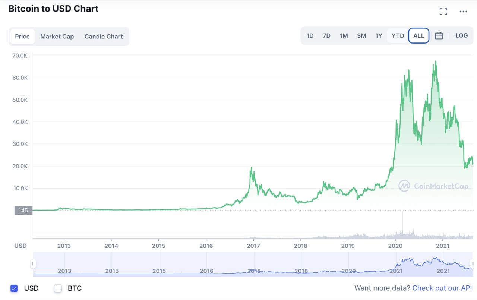Screen dimensions: 477x300
Task: Toggle LOG scale on the chart
Action: tap(461, 35)
